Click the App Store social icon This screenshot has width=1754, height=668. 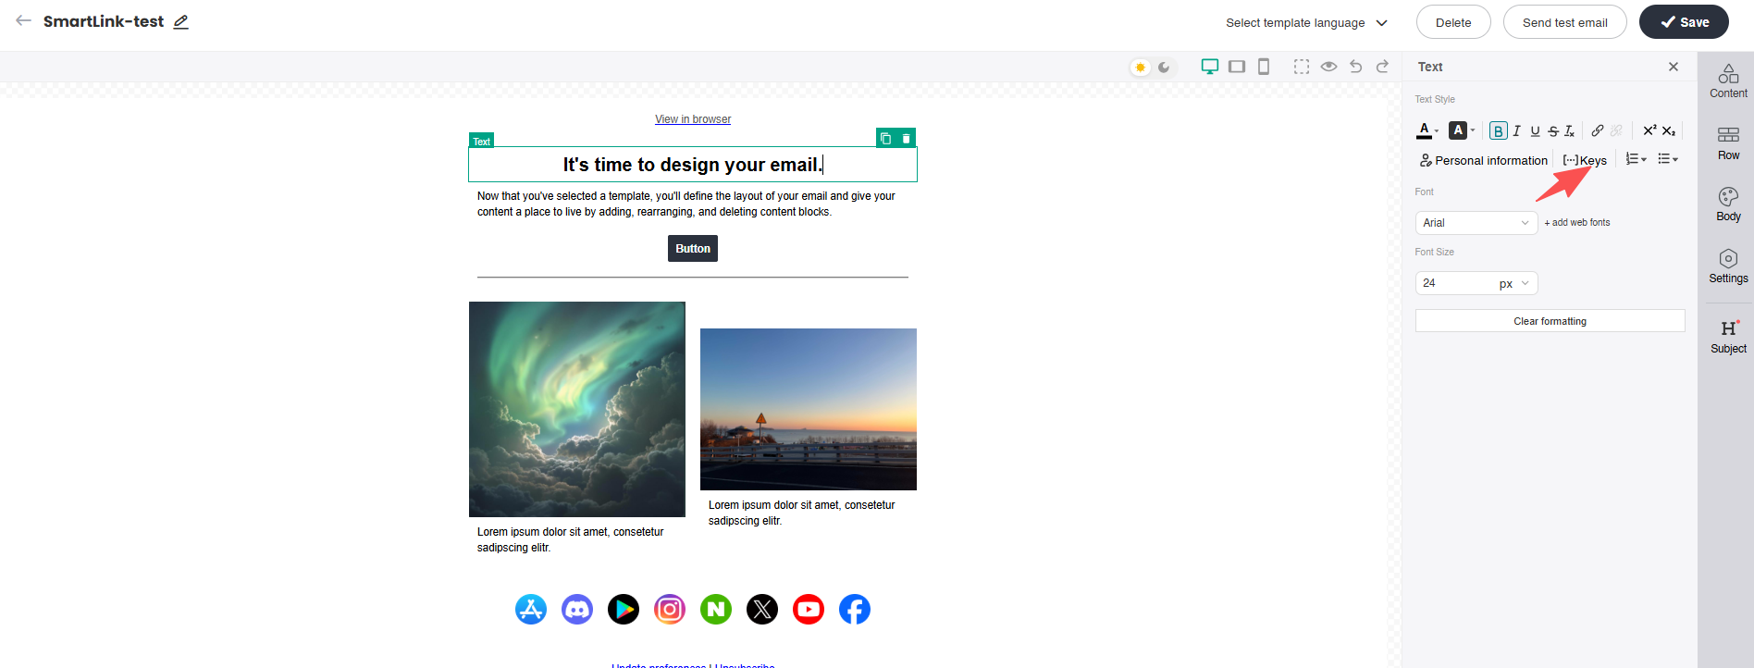coord(531,609)
